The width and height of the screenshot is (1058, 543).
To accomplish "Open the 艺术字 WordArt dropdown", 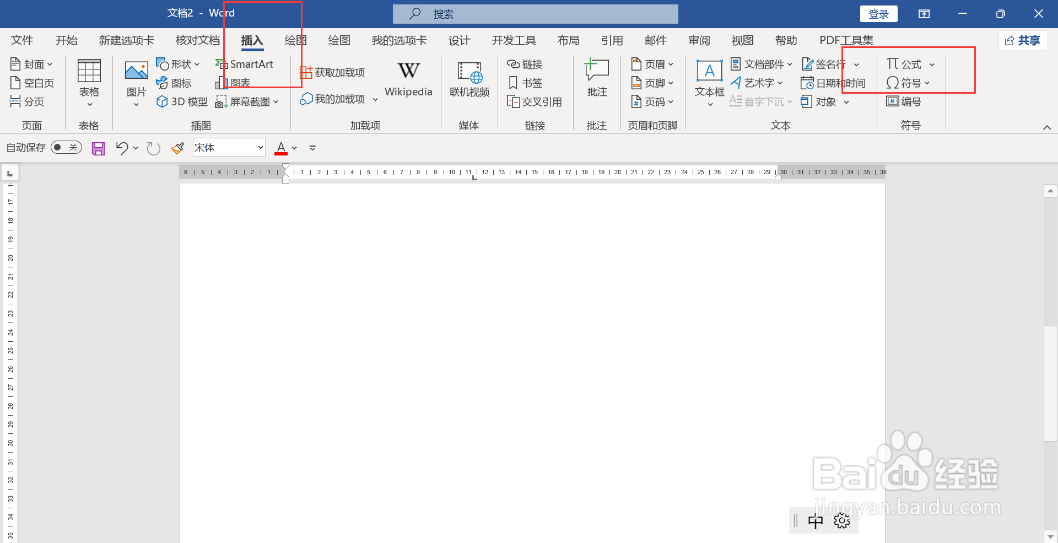I will (756, 83).
